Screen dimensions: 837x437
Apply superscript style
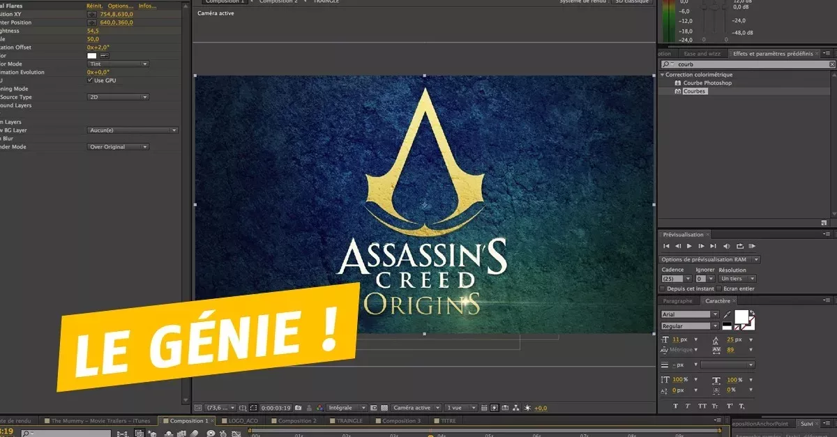[x=729, y=406]
